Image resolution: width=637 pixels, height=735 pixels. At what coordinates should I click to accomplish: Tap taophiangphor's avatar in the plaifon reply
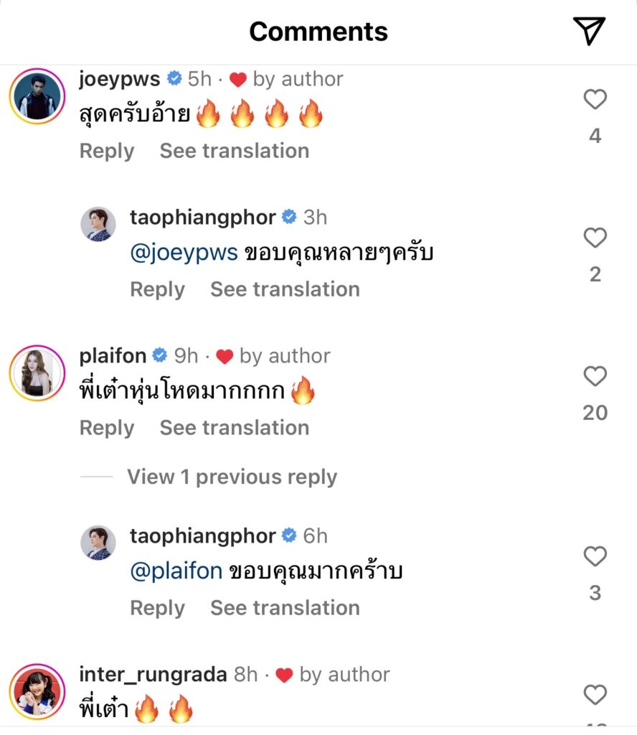98,543
